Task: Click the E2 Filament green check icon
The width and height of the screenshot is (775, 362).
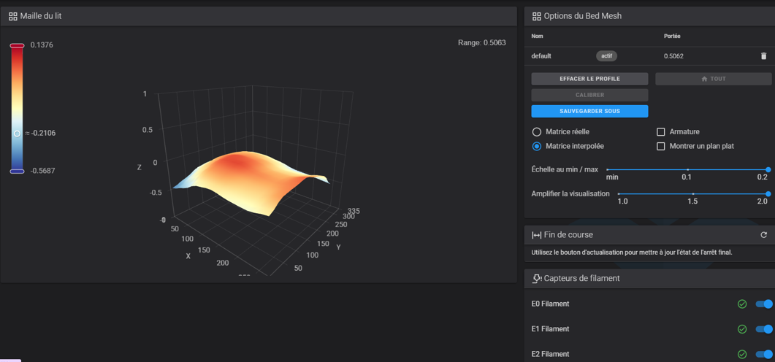Action: coord(742,354)
